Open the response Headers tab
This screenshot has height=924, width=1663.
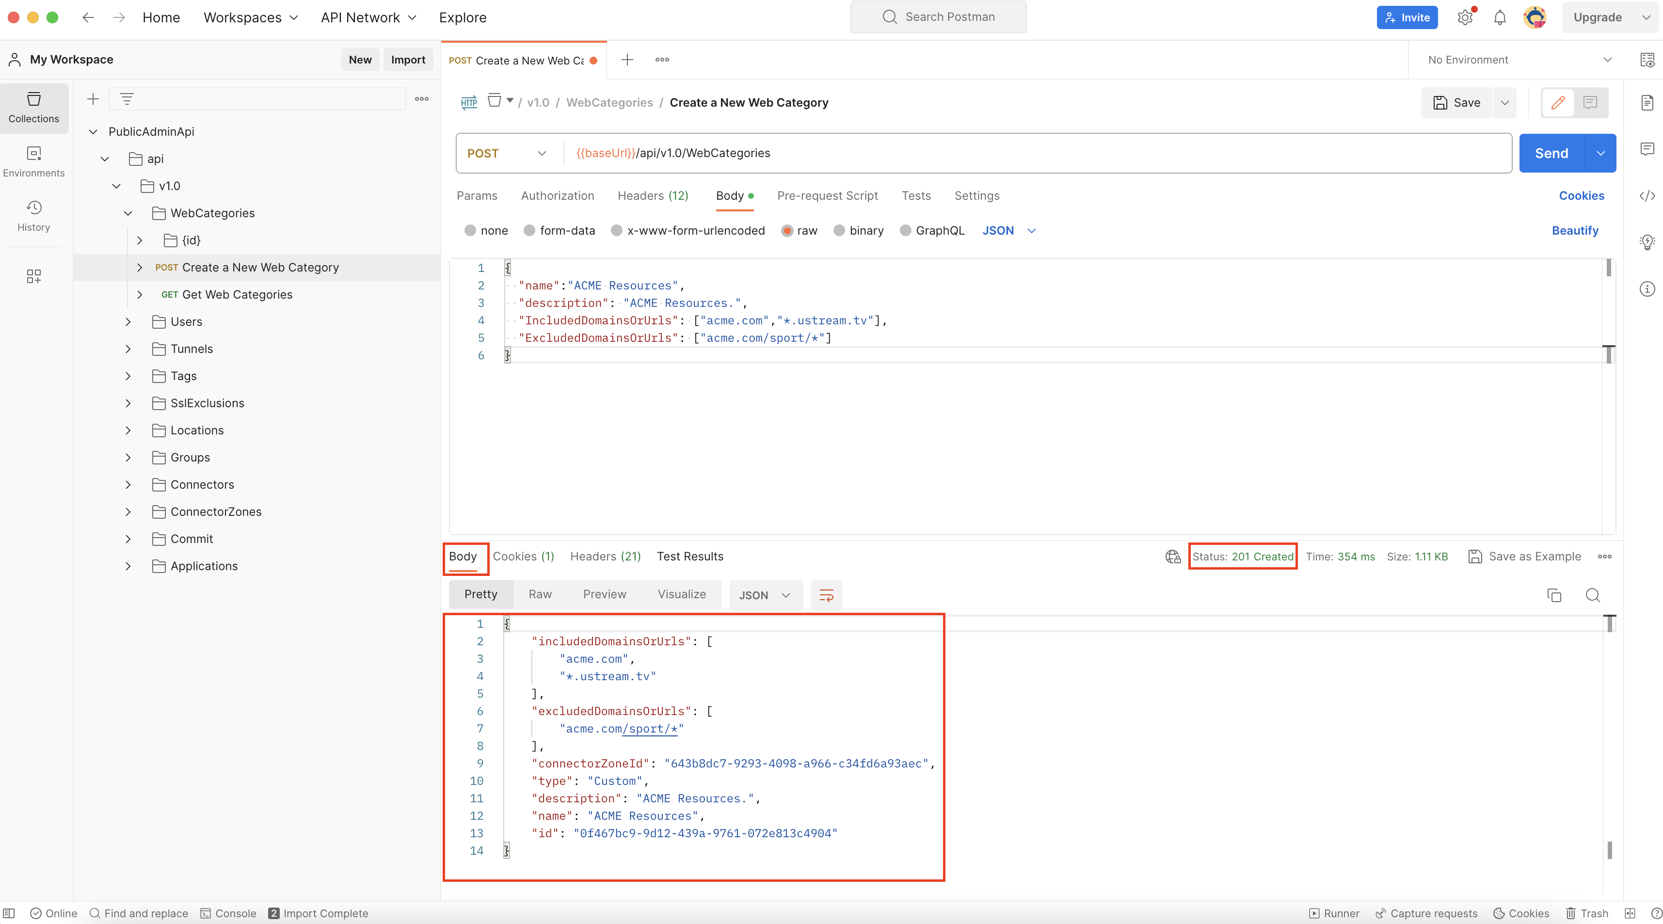tap(605, 557)
